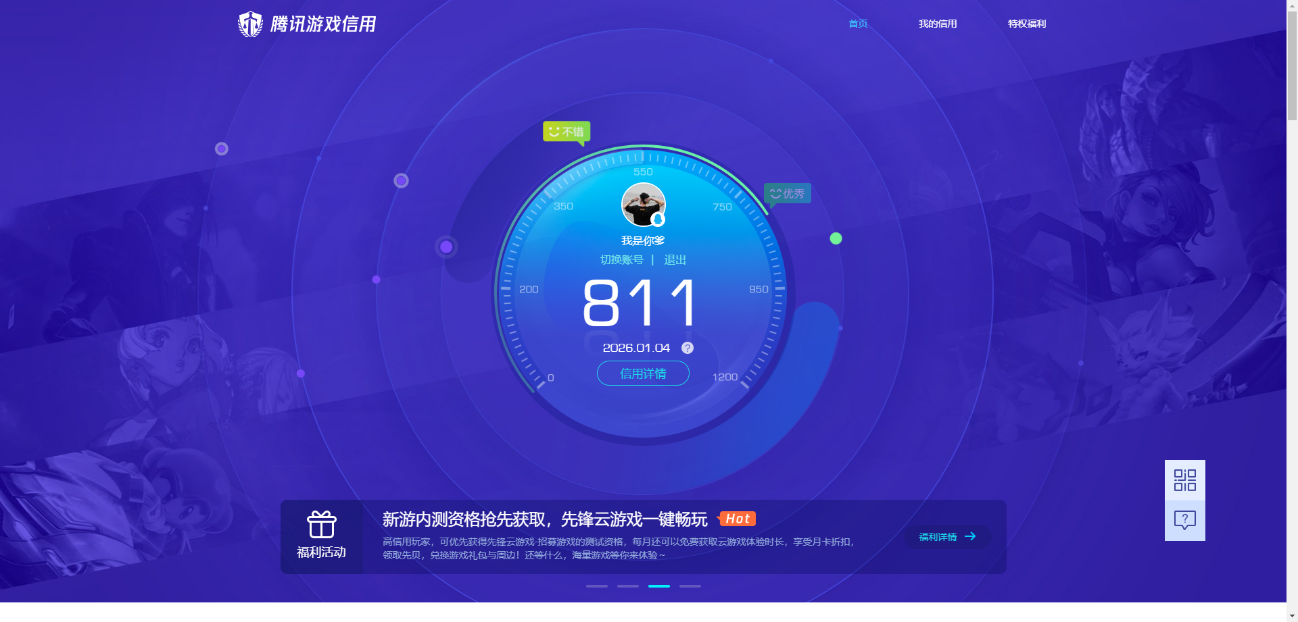Image resolution: width=1298 pixels, height=622 pixels.
Task: Click the orange Hot tag
Action: [737, 519]
